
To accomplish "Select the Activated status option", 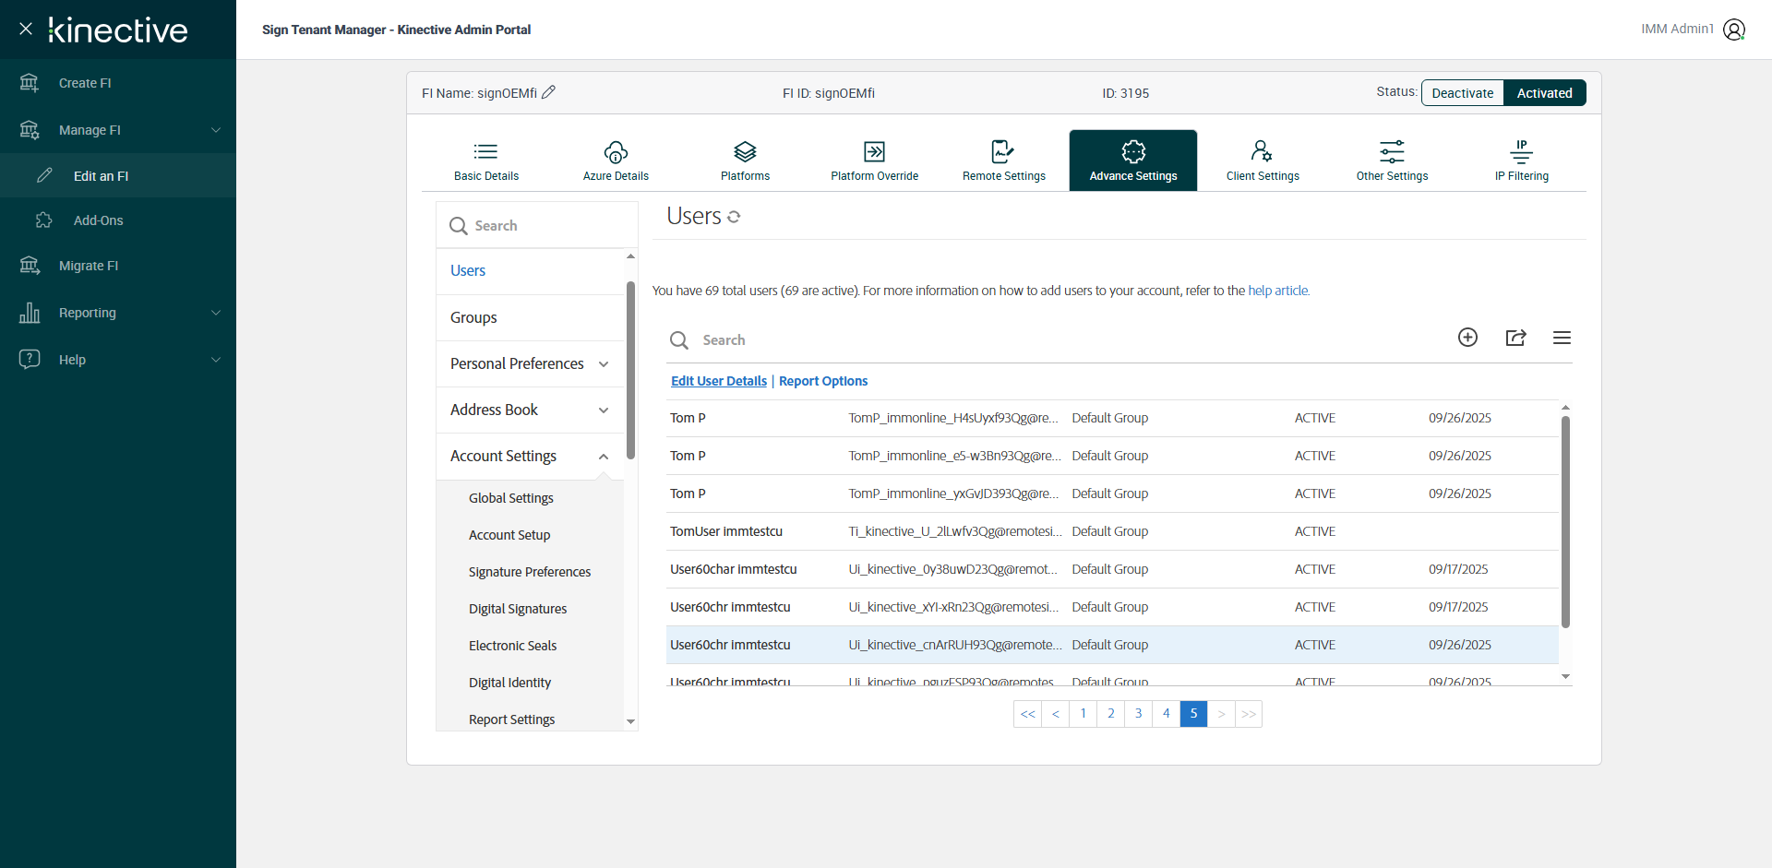I will pos(1544,93).
